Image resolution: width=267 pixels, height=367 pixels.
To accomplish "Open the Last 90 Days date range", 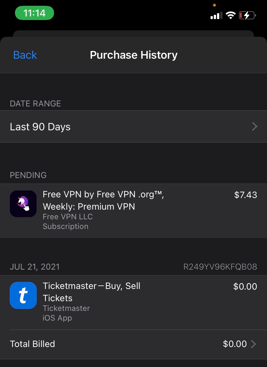I will coord(40,127).
